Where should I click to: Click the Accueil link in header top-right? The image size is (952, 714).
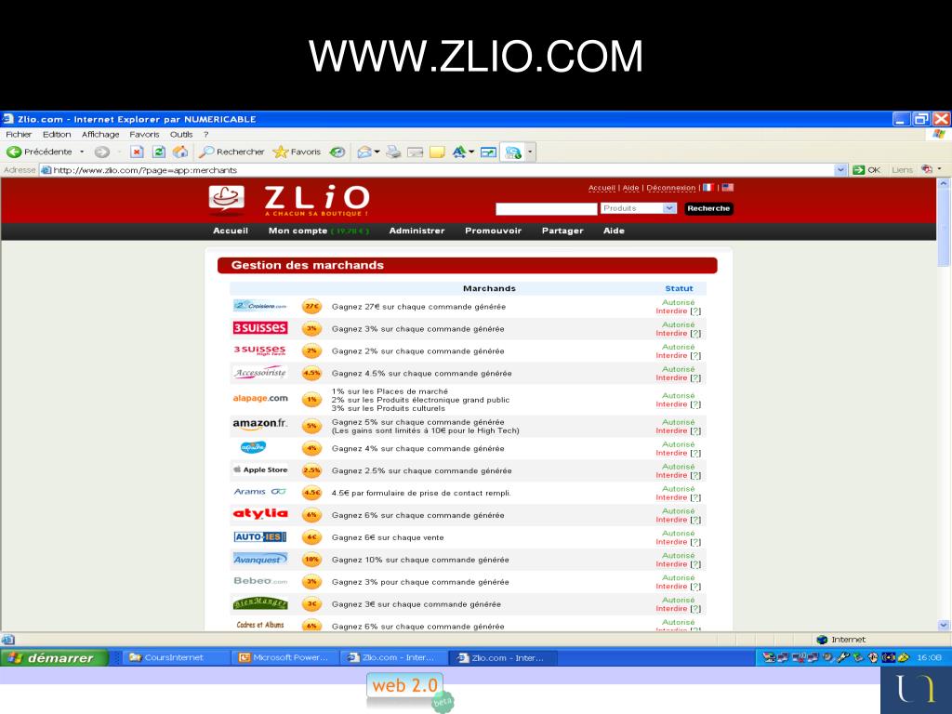pos(602,188)
